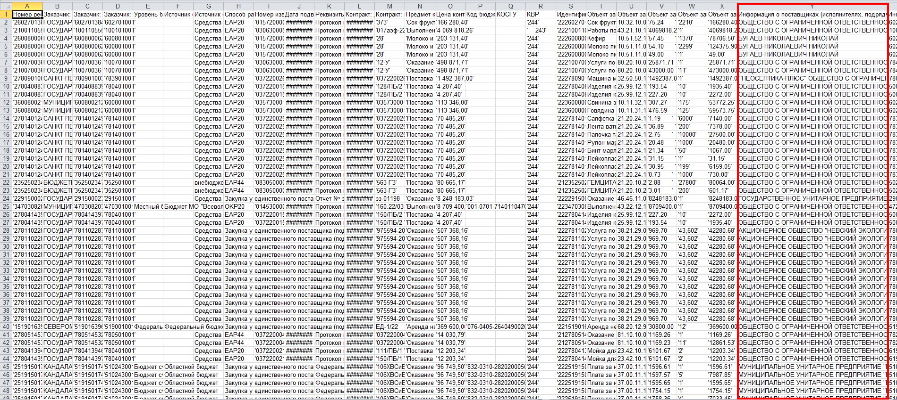Select the КОСГУ header cell

click(510, 14)
